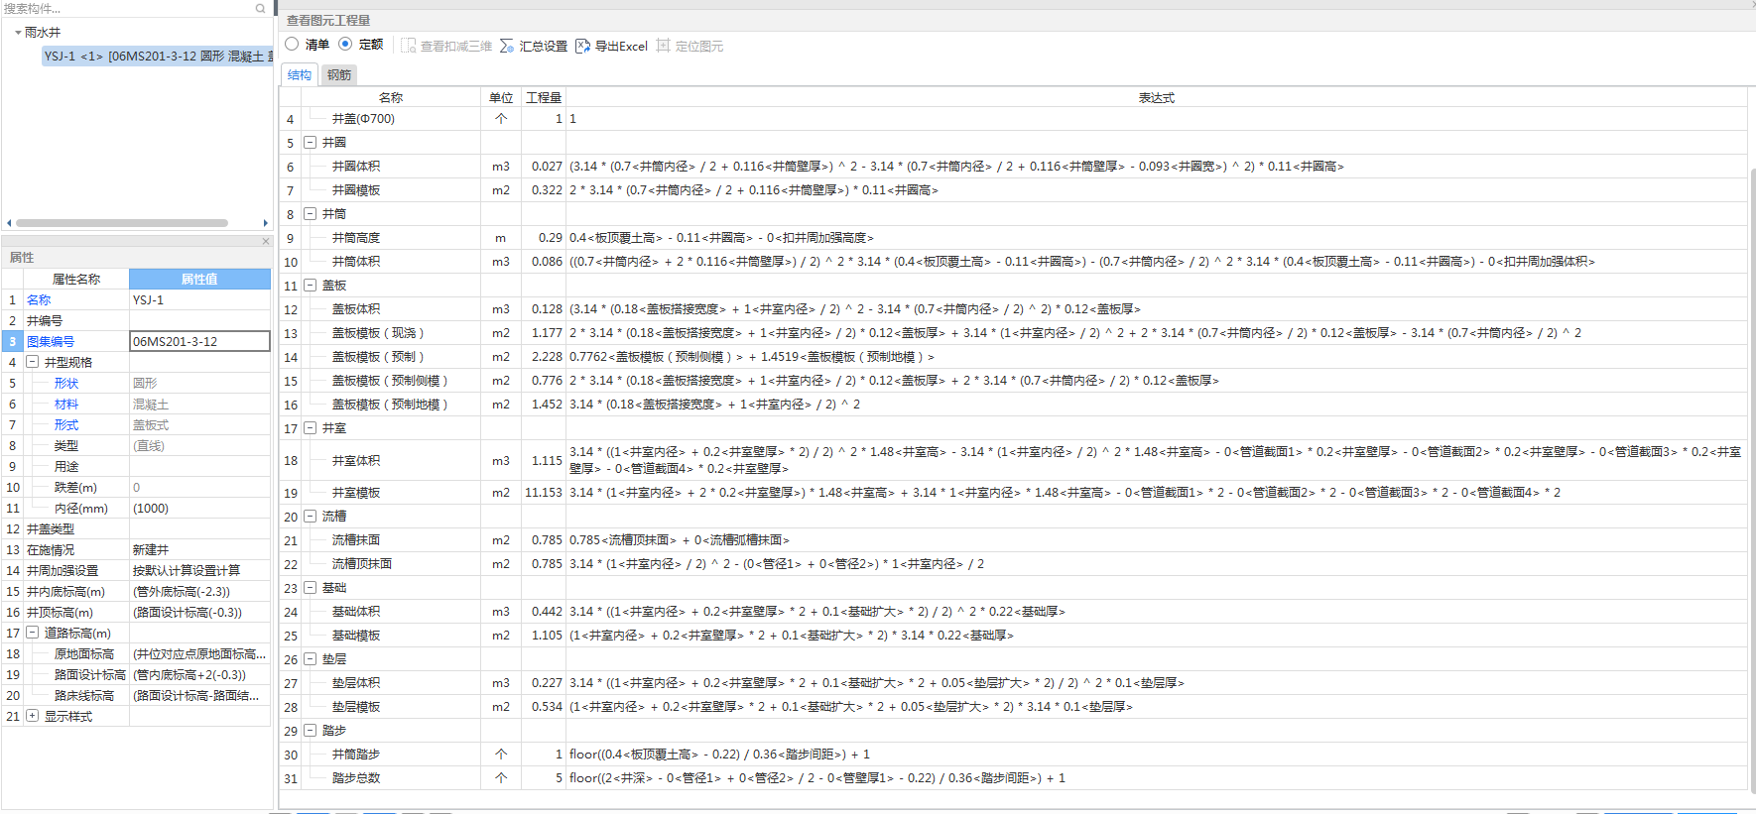Collapse the 基础 group row
The width and height of the screenshot is (1756, 814).
coord(310,588)
